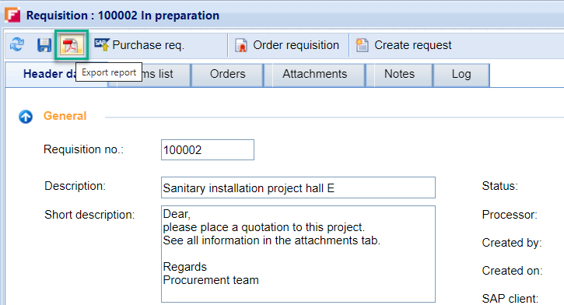Open the Notes tab
This screenshot has width=564, height=305.
[x=399, y=75]
